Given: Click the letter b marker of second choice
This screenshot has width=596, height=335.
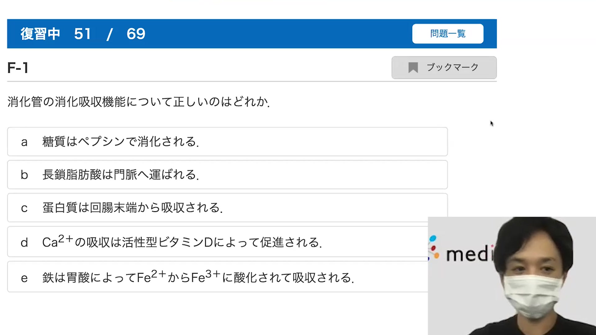Looking at the screenshot, I should coord(24,175).
